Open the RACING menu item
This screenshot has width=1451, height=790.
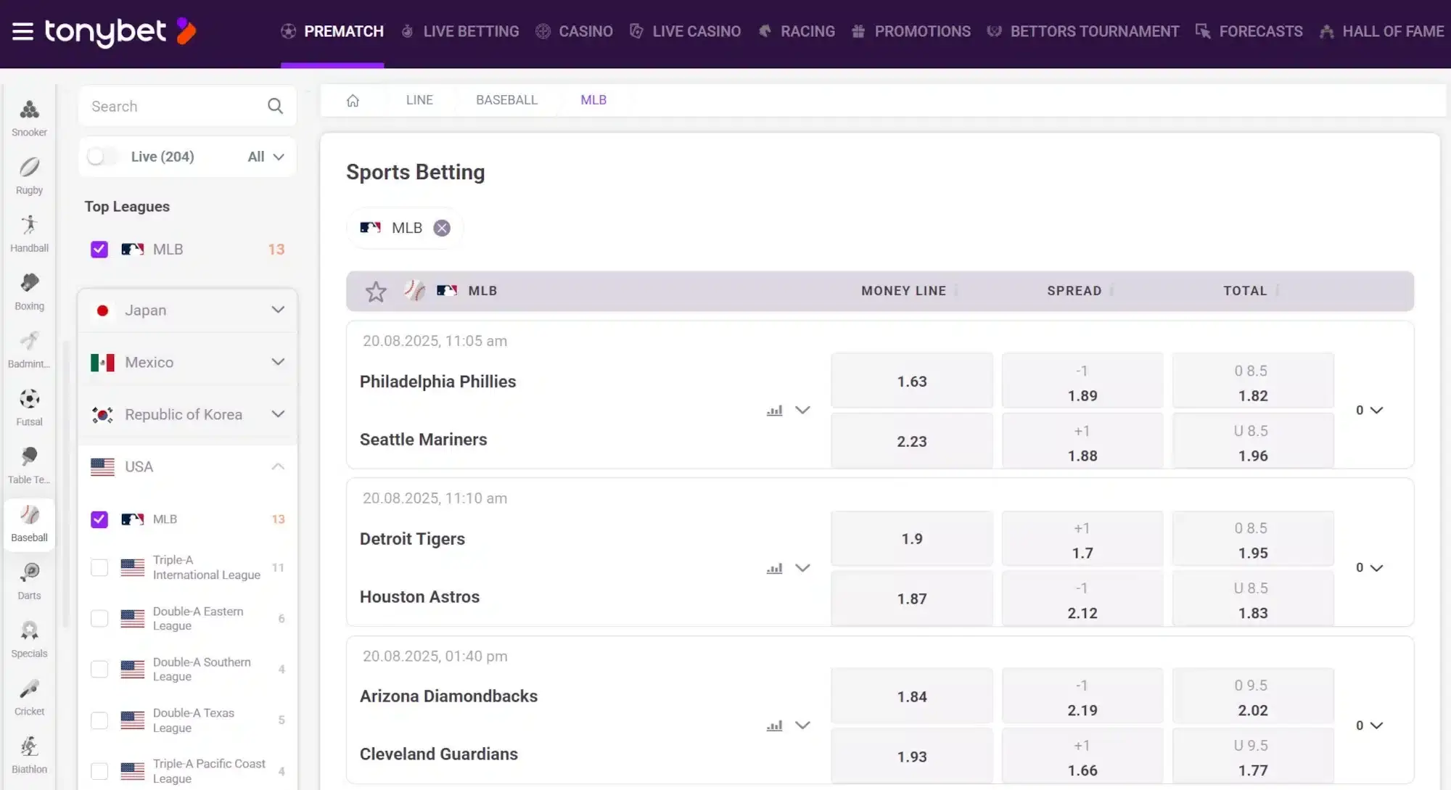coord(807,31)
